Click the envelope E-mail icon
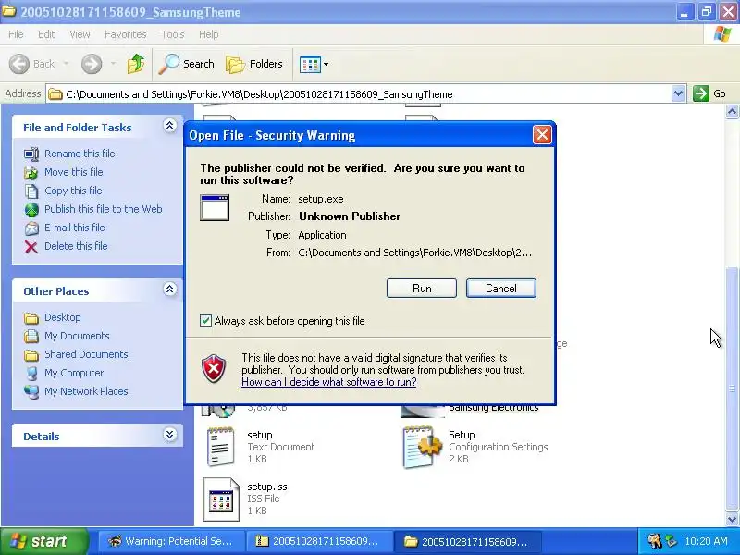740x555 pixels. (31, 228)
